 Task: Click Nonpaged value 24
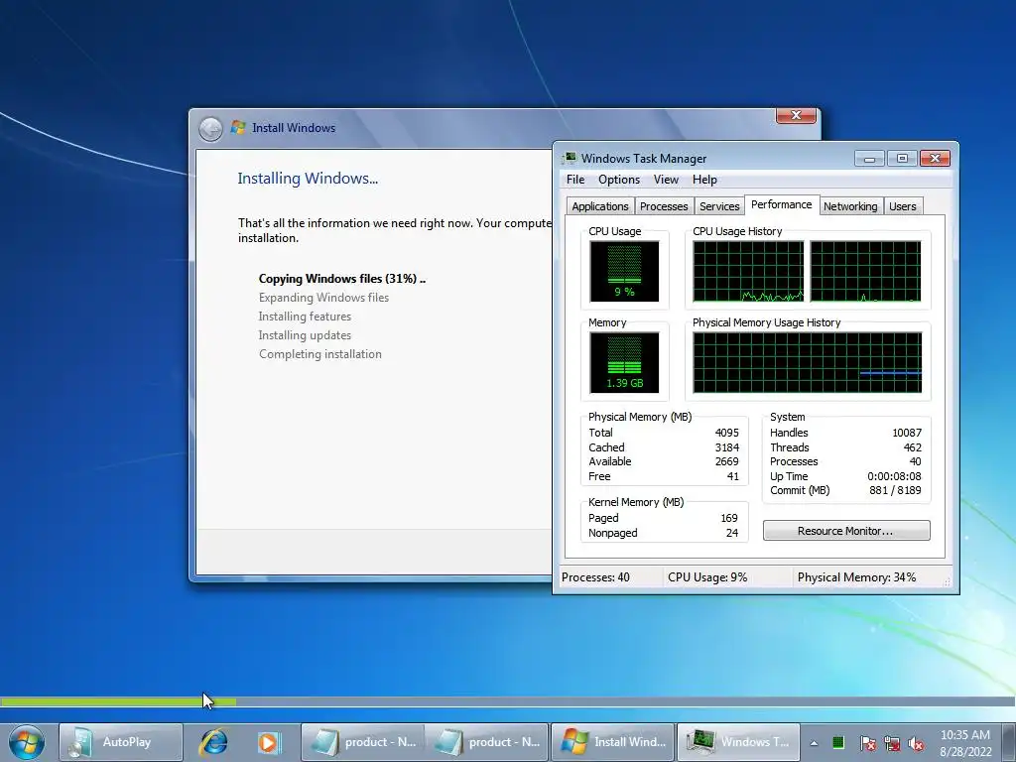coord(732,533)
